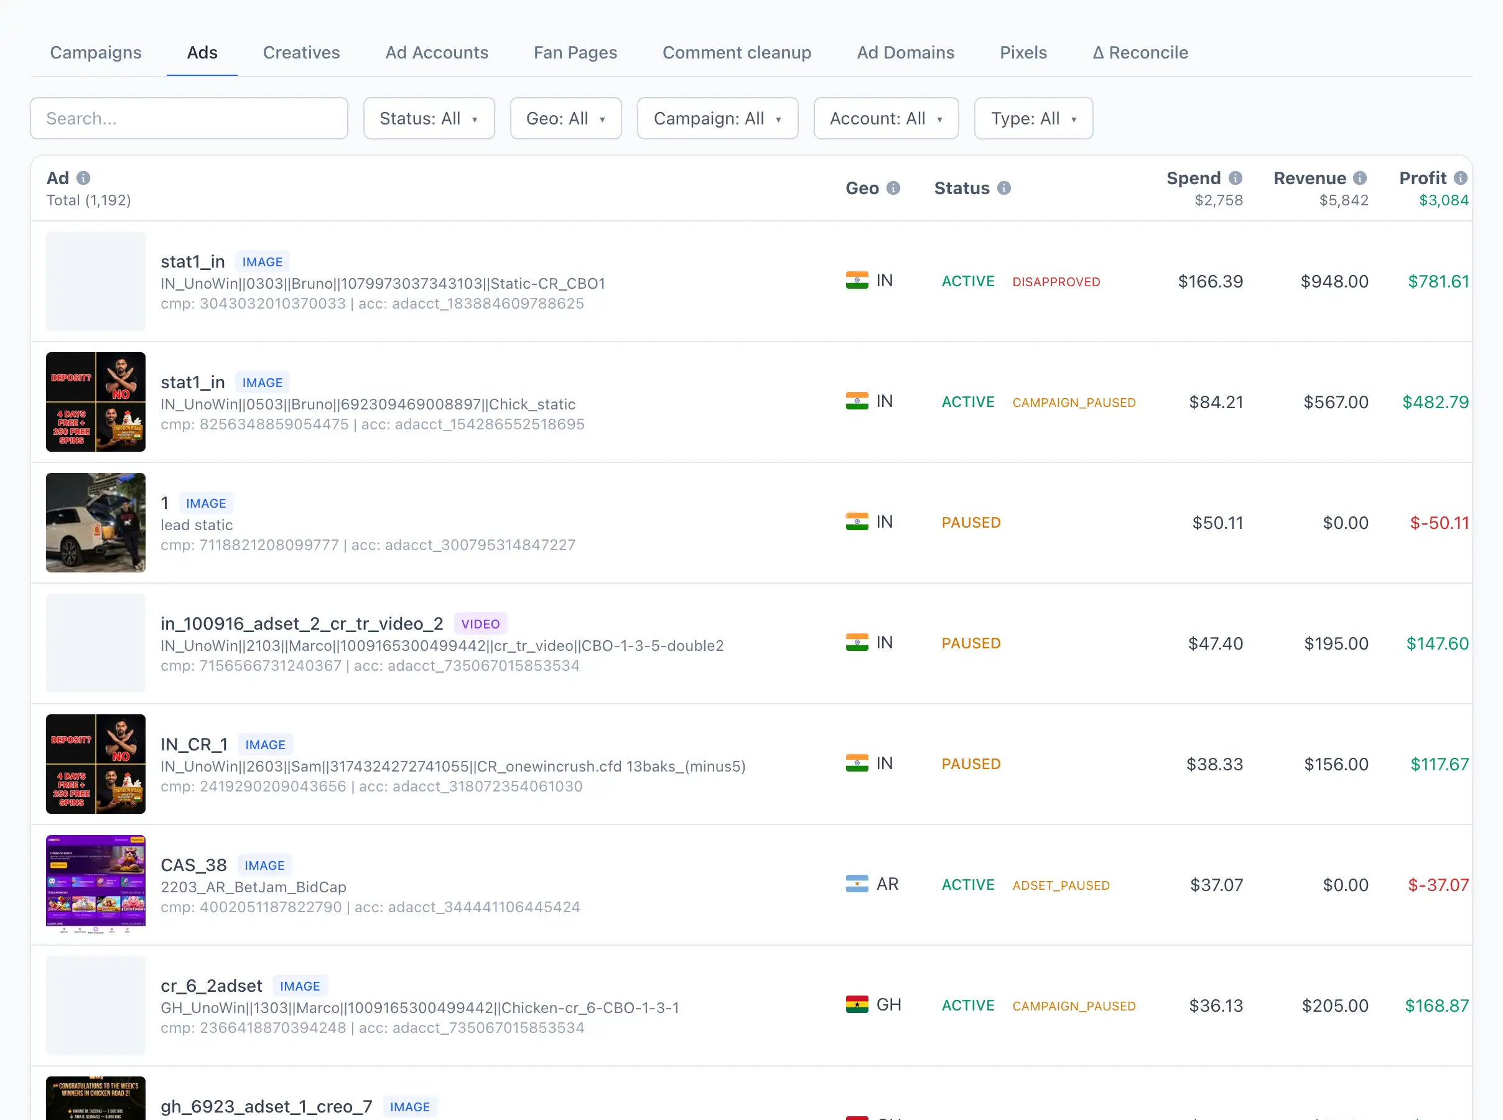
Task: Click the Revenue column header
Action: tap(1309, 179)
